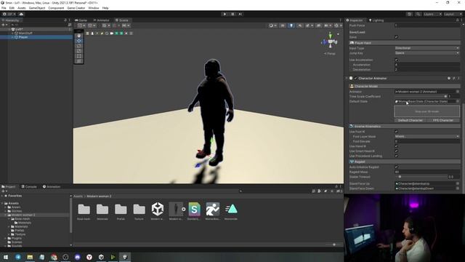Open the cloud services icon

(x=21, y=14)
